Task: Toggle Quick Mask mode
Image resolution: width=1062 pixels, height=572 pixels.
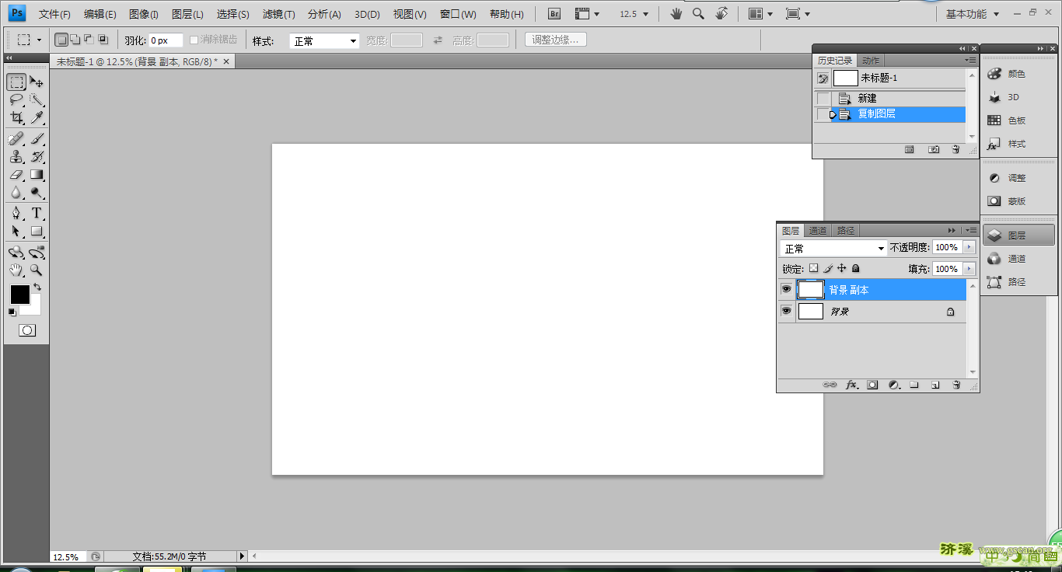Action: 26,330
